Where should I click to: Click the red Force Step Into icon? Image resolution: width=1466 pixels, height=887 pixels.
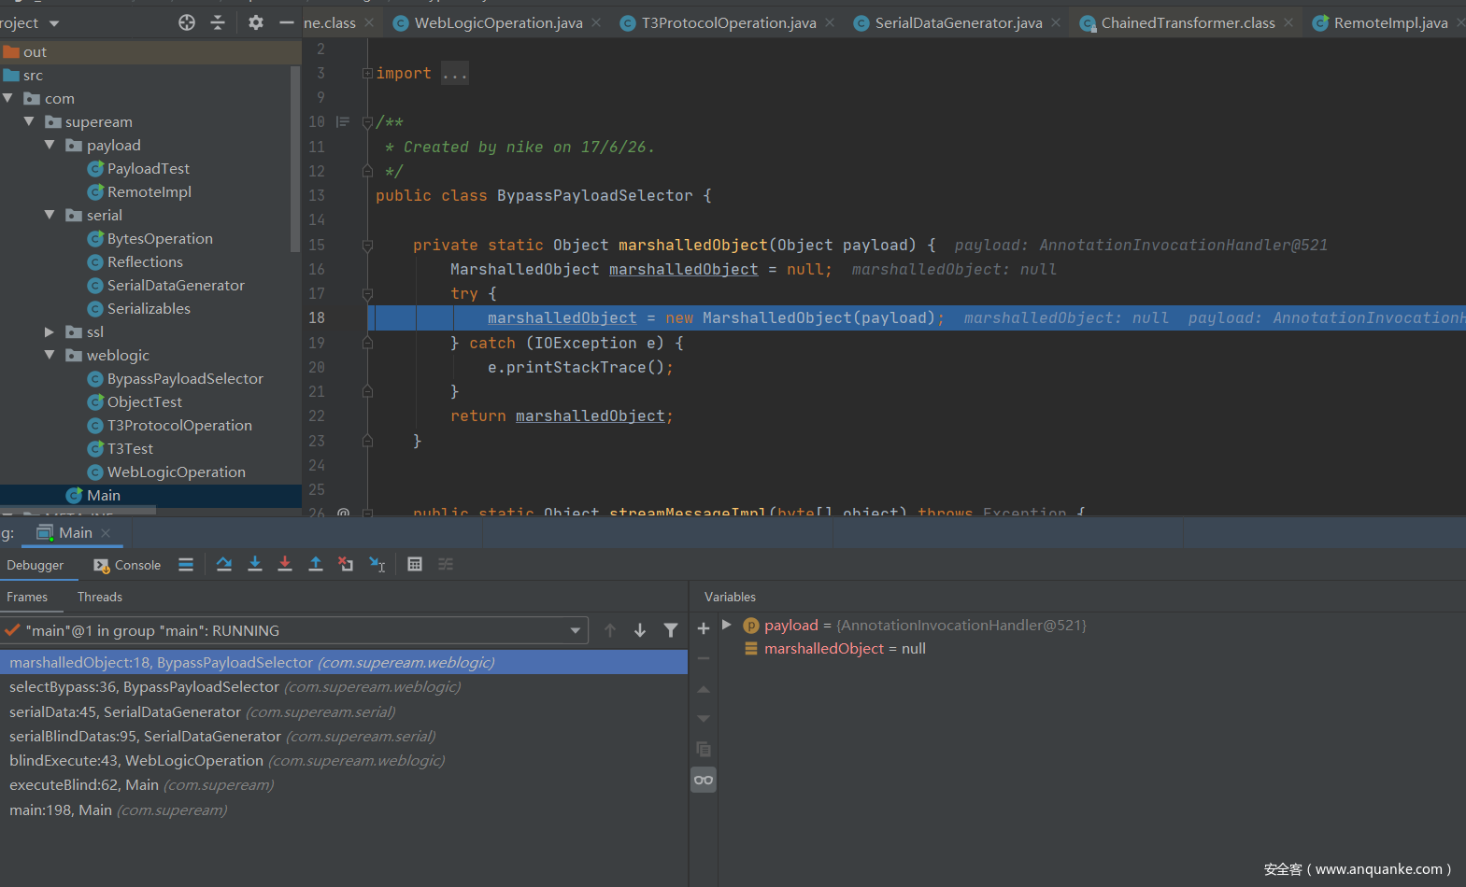[x=285, y=564]
